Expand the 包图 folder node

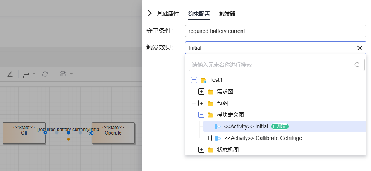pyautogui.click(x=201, y=104)
